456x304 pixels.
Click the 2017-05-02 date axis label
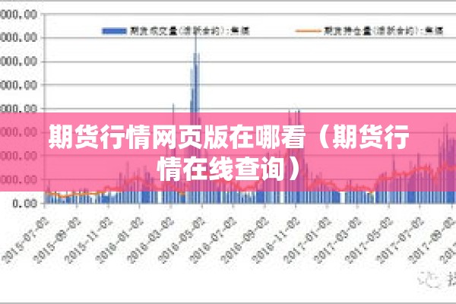tap(369, 241)
